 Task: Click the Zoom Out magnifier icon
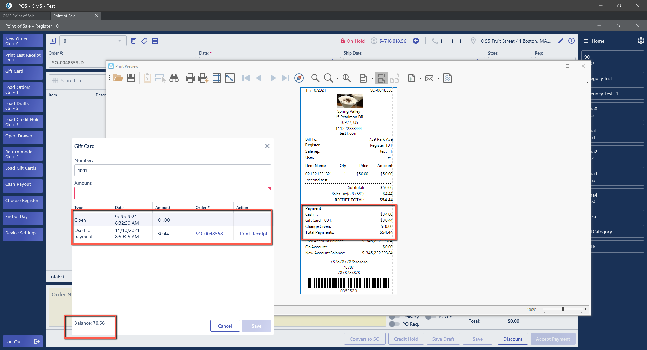tap(315, 78)
